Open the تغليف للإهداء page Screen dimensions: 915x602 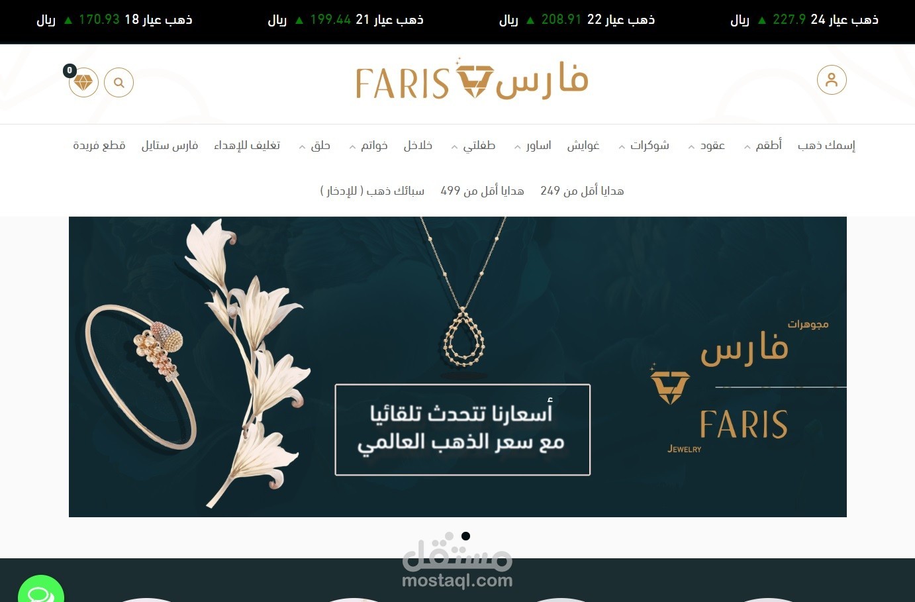(247, 146)
